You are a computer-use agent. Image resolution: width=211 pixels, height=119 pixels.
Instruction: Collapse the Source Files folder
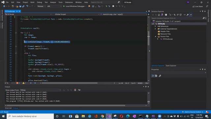tap(155, 37)
